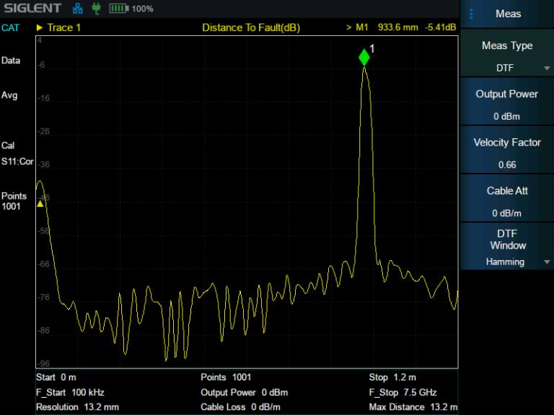This screenshot has width=554, height=415.
Task: Select the CAT mode label
Action: tap(11, 27)
